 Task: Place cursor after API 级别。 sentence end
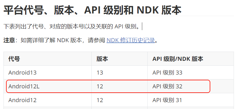tap(141, 26)
